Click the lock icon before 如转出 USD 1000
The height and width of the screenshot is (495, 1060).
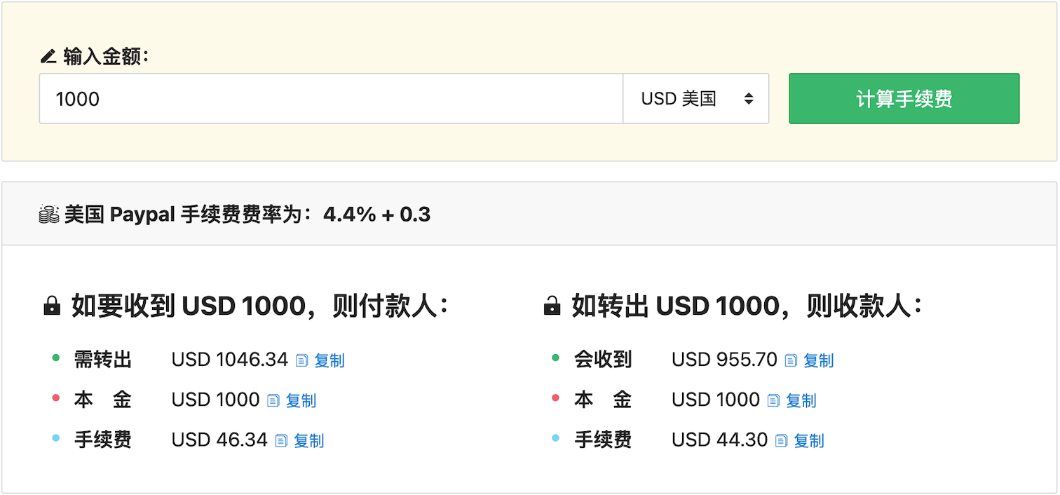tap(551, 305)
